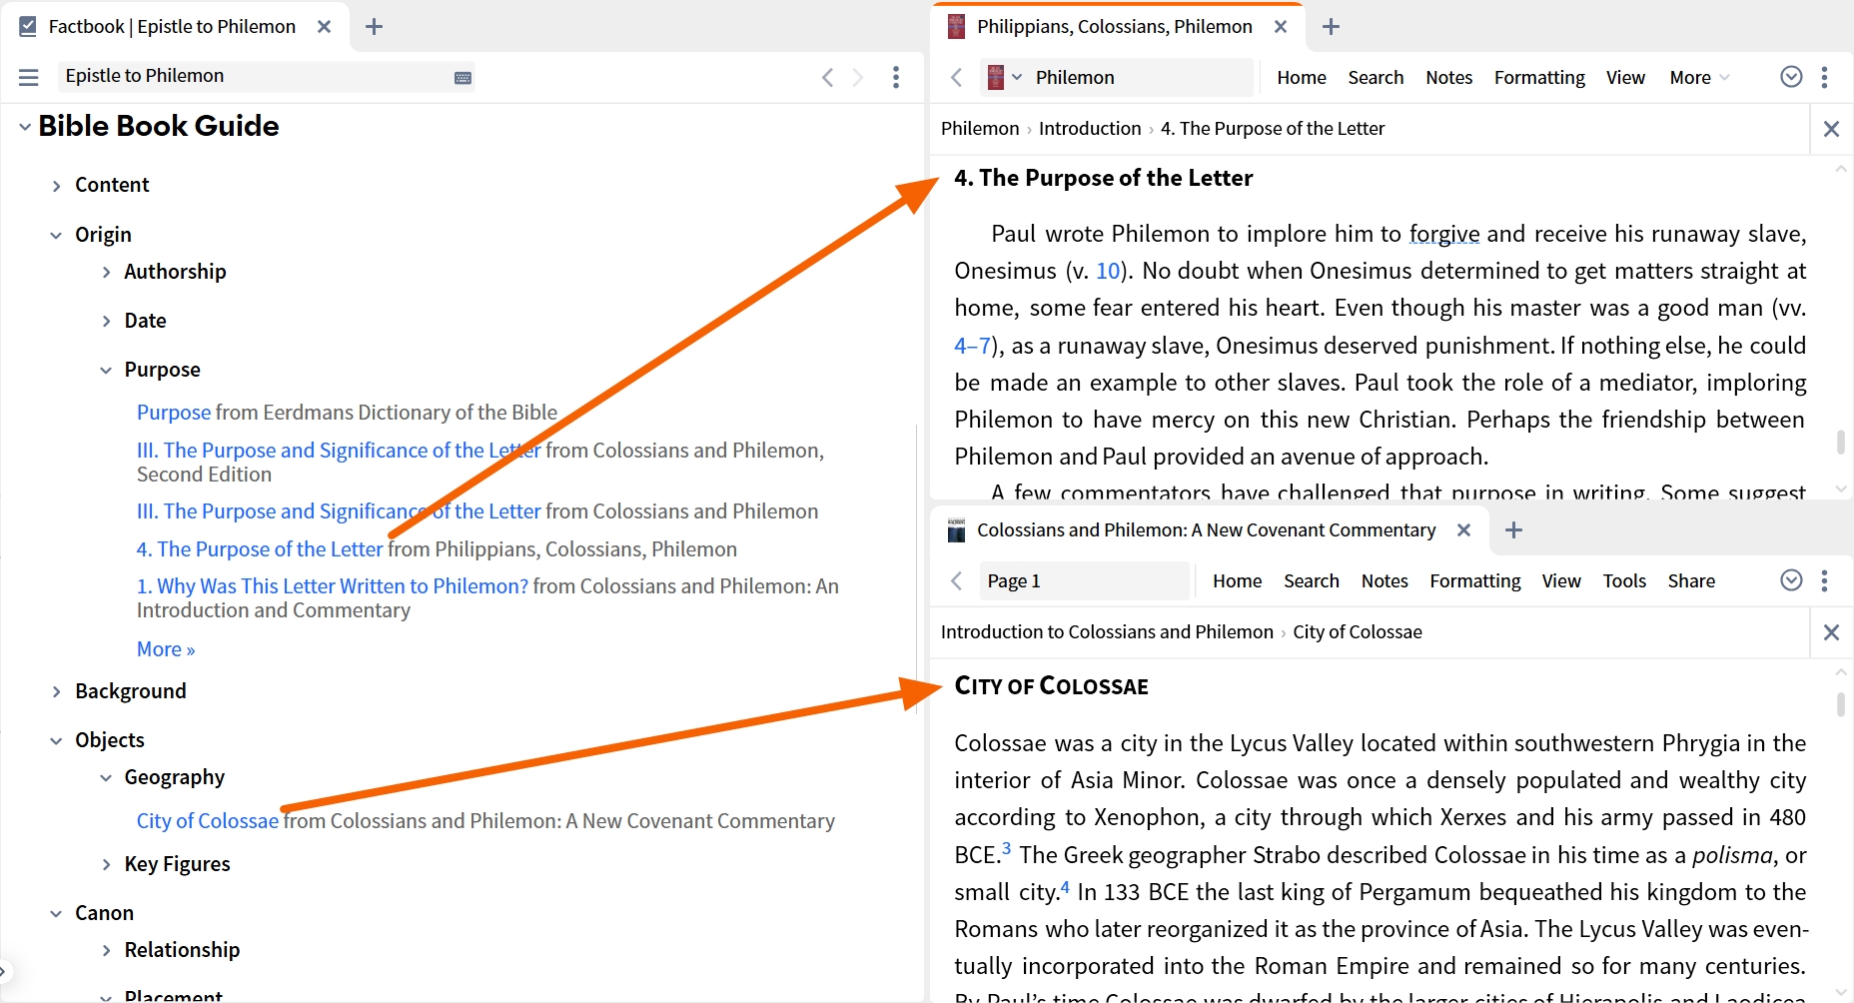
Task: Open footnote 3 after 480 BCE
Action: click(x=1006, y=849)
